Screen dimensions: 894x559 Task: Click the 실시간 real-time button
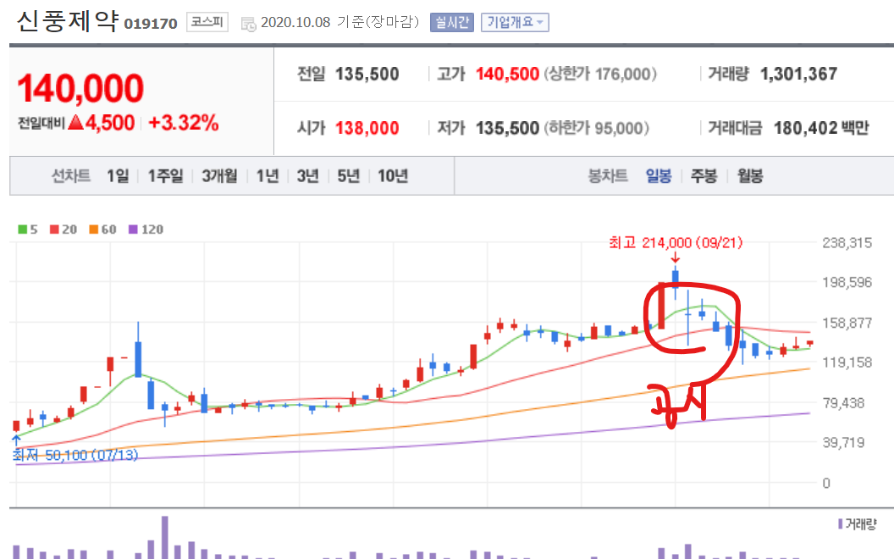pos(451,22)
